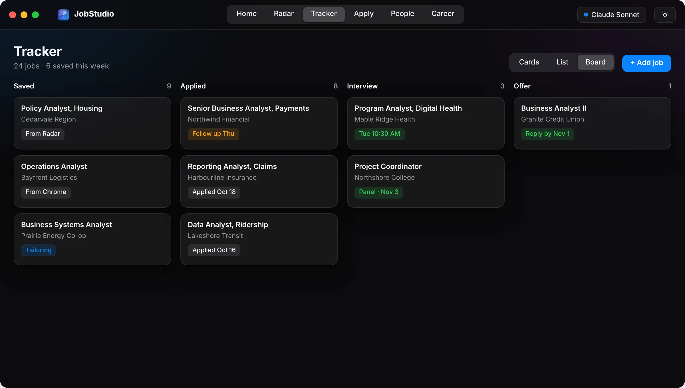The image size is (685, 388).
Task: Click the JobStudio app name text
Action: tap(94, 14)
